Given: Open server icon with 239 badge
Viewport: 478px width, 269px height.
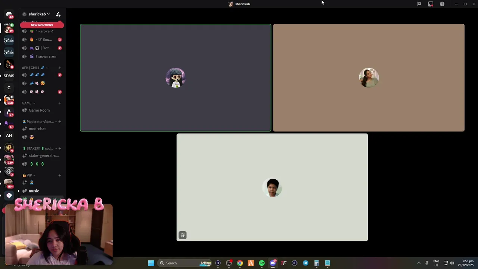Looking at the screenshot, I should [x=9, y=160].
